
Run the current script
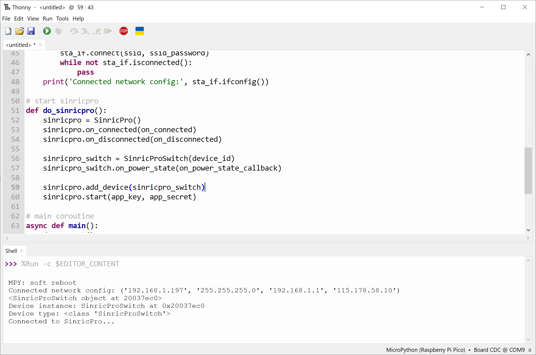(x=47, y=31)
